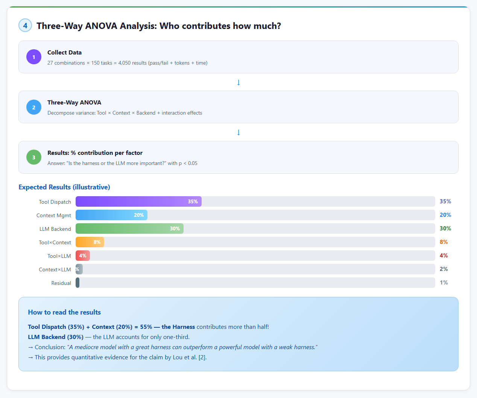Click the arrow below Three-Way ANOVA card
477x398 pixels.
pos(238,132)
